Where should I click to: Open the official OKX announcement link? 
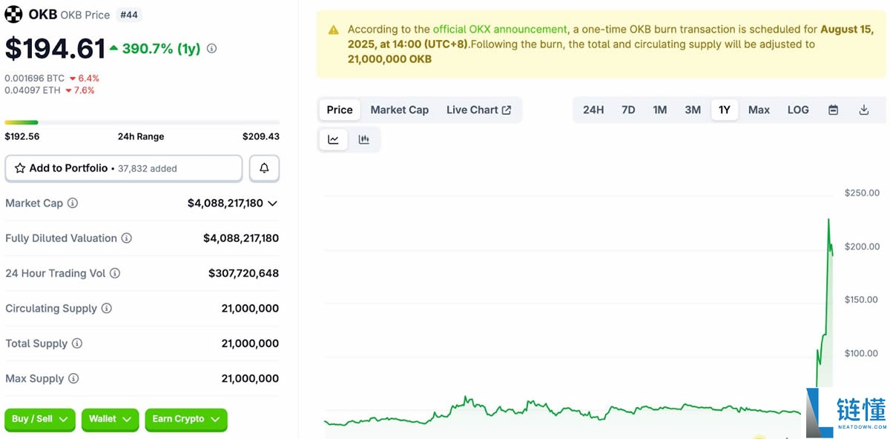[x=500, y=30]
